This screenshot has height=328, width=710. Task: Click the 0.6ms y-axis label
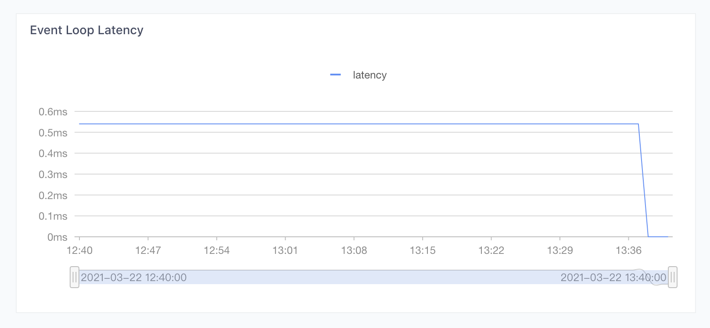click(53, 112)
